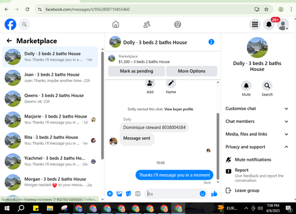Collapse the Privacy and support section
The image size is (296, 214).
coord(257,147)
